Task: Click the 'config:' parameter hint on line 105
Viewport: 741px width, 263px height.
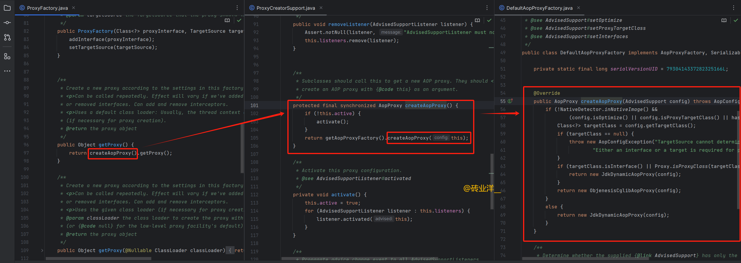Action: (x=441, y=138)
